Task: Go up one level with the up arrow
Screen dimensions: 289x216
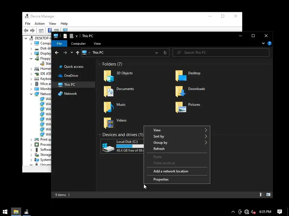Action: pyautogui.click(x=78, y=53)
